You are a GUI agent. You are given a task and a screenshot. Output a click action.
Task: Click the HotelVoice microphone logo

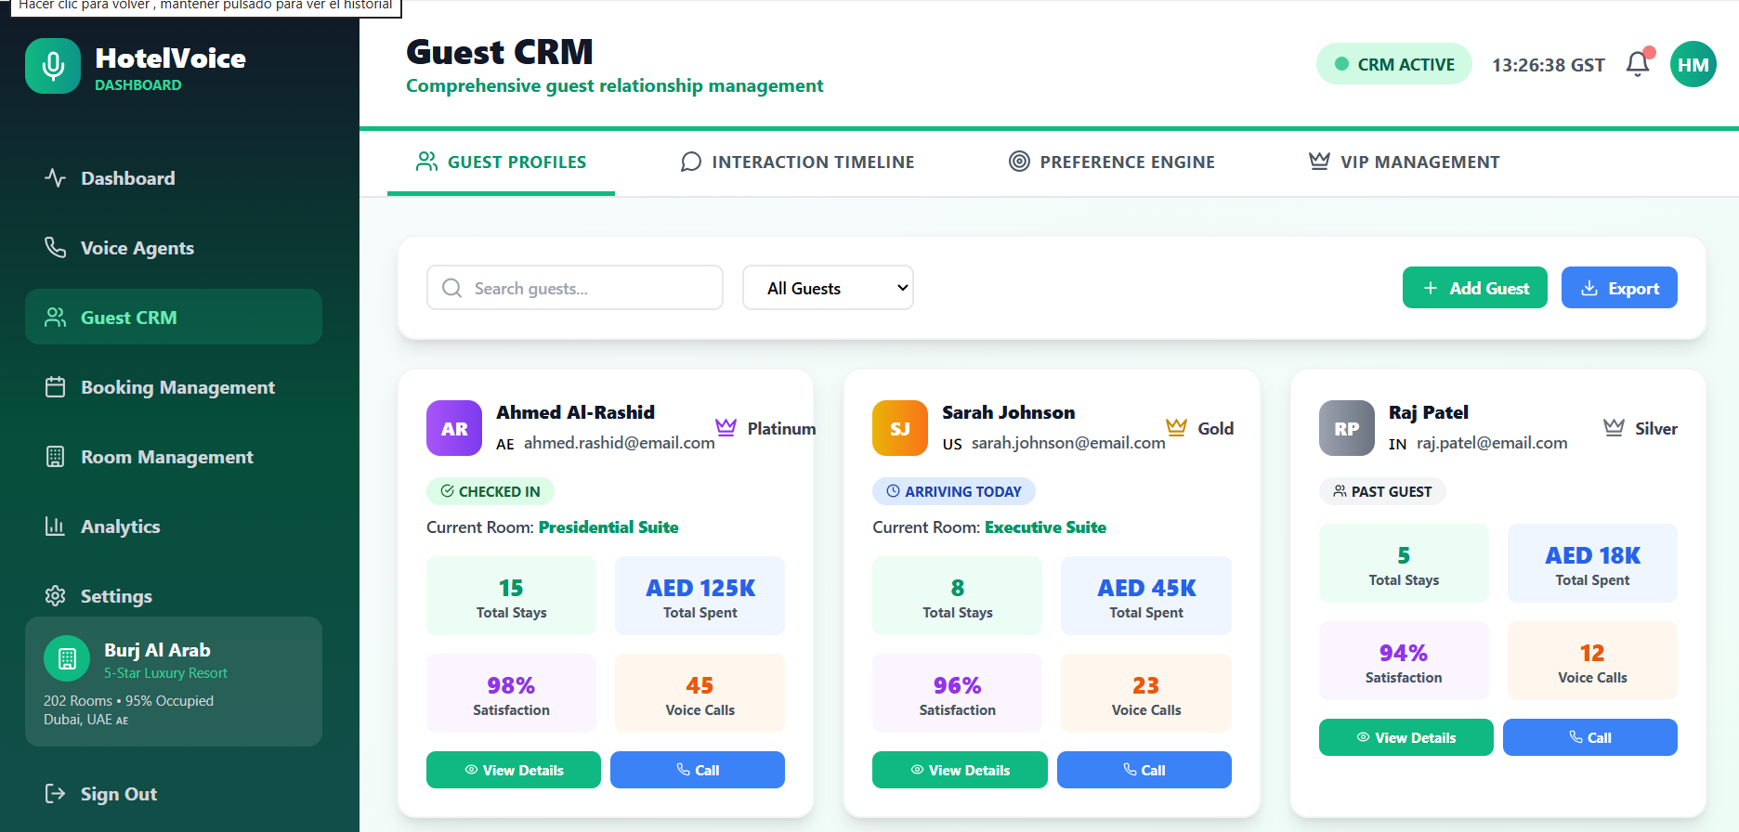click(53, 66)
